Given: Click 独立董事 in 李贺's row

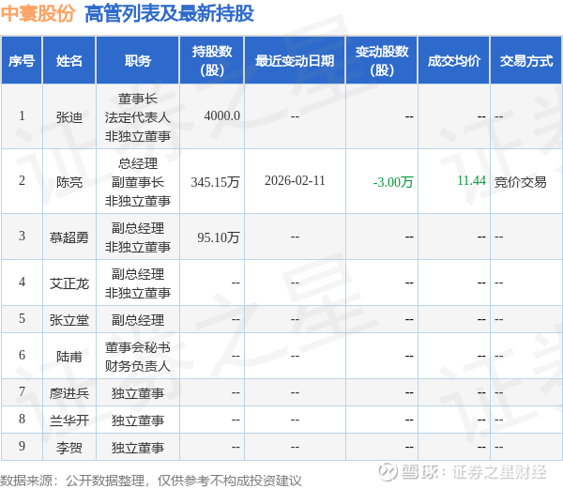Looking at the screenshot, I should pos(138,448).
